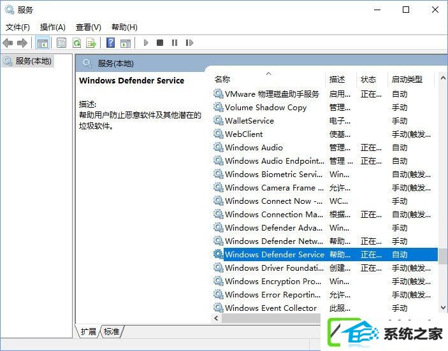Click the gear icon of WebClient row

[219, 134]
